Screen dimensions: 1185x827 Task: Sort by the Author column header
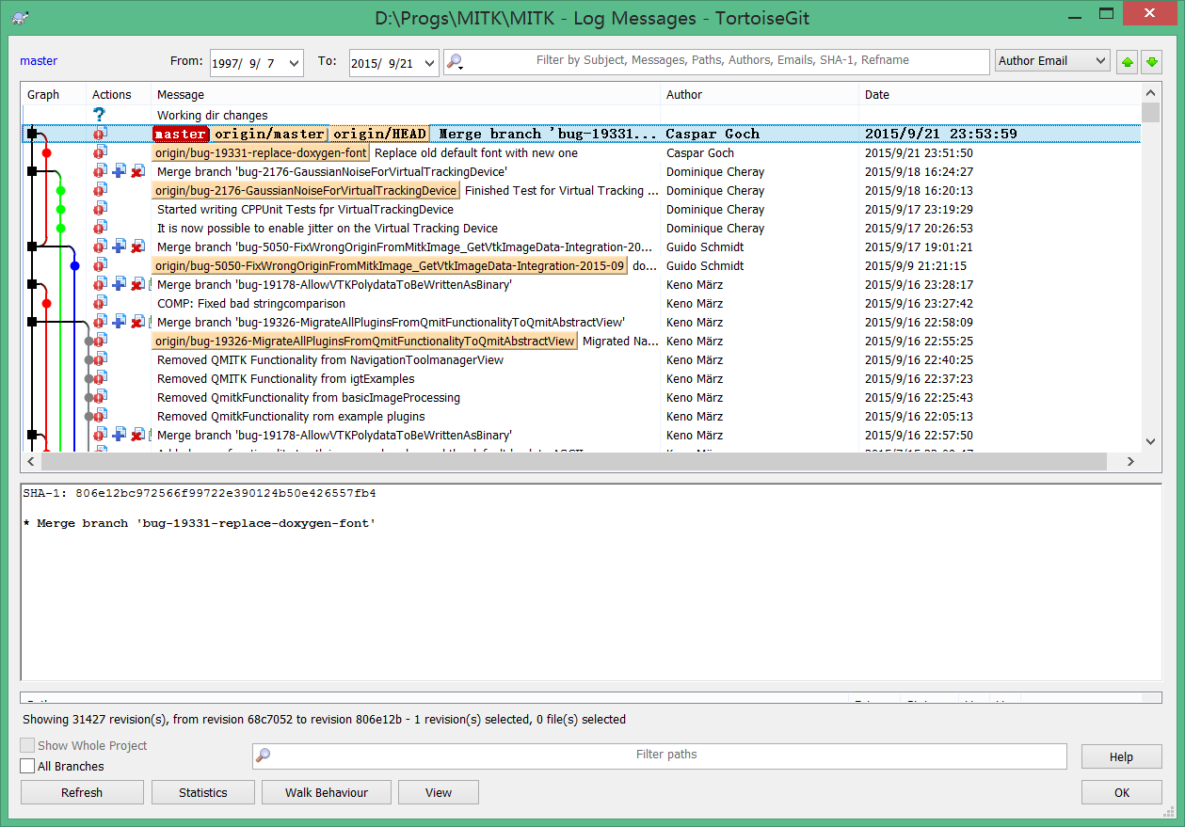point(761,94)
